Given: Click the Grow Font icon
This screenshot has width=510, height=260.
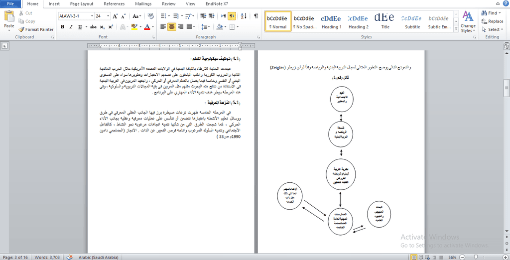Looking at the screenshot, I should tap(115, 16).
